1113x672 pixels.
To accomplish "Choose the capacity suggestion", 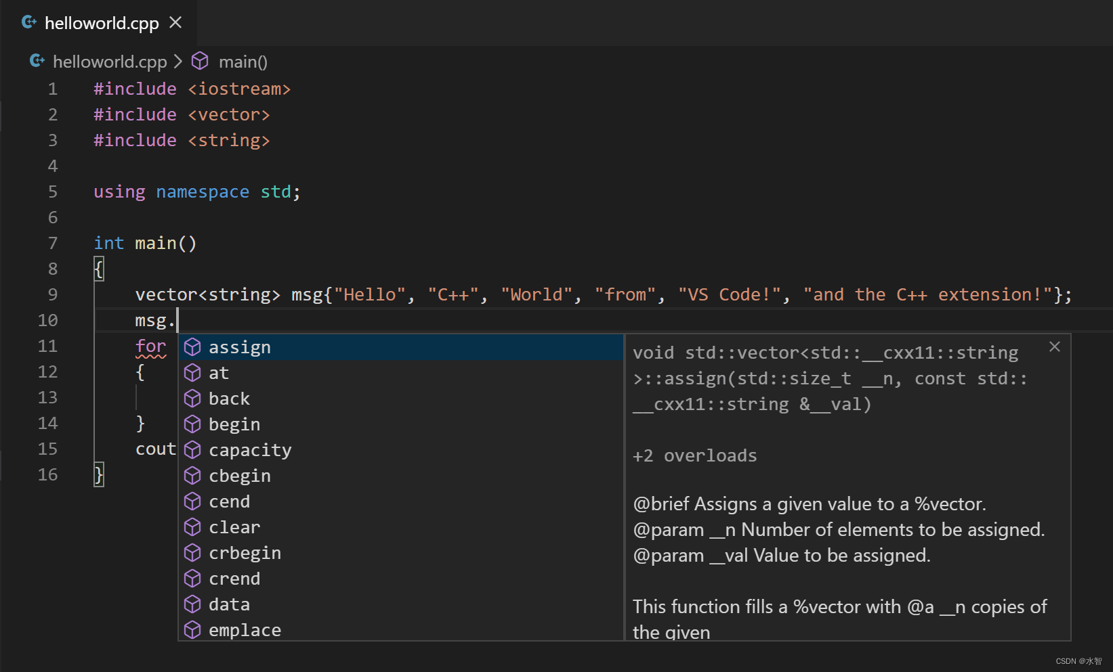I will pos(400,450).
